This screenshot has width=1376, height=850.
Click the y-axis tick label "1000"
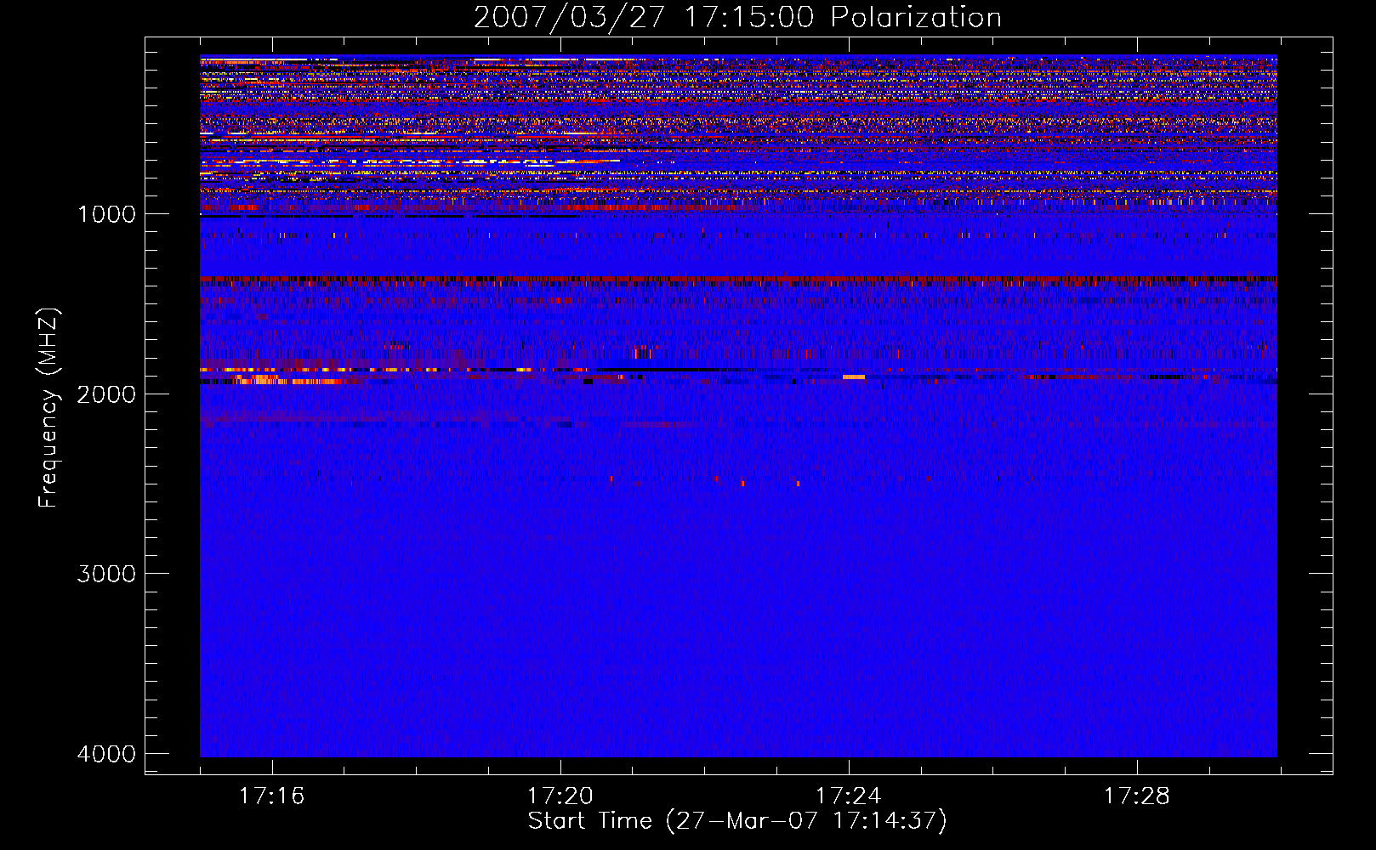(x=106, y=214)
